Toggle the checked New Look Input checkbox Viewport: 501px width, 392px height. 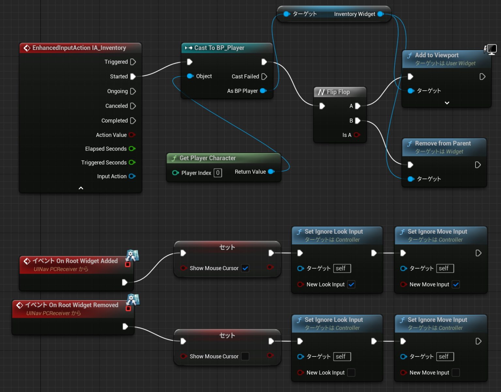click(351, 284)
